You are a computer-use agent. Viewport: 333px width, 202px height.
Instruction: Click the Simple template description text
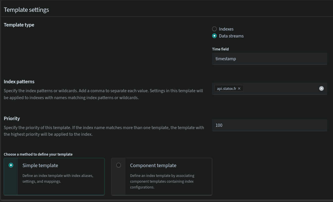pyautogui.click(x=58, y=179)
